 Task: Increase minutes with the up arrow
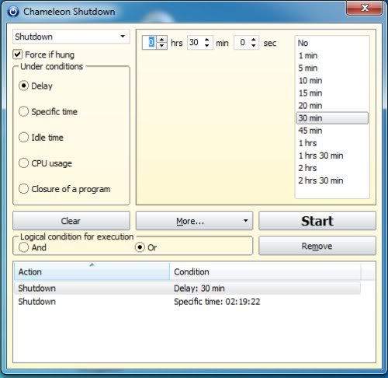tap(206, 40)
